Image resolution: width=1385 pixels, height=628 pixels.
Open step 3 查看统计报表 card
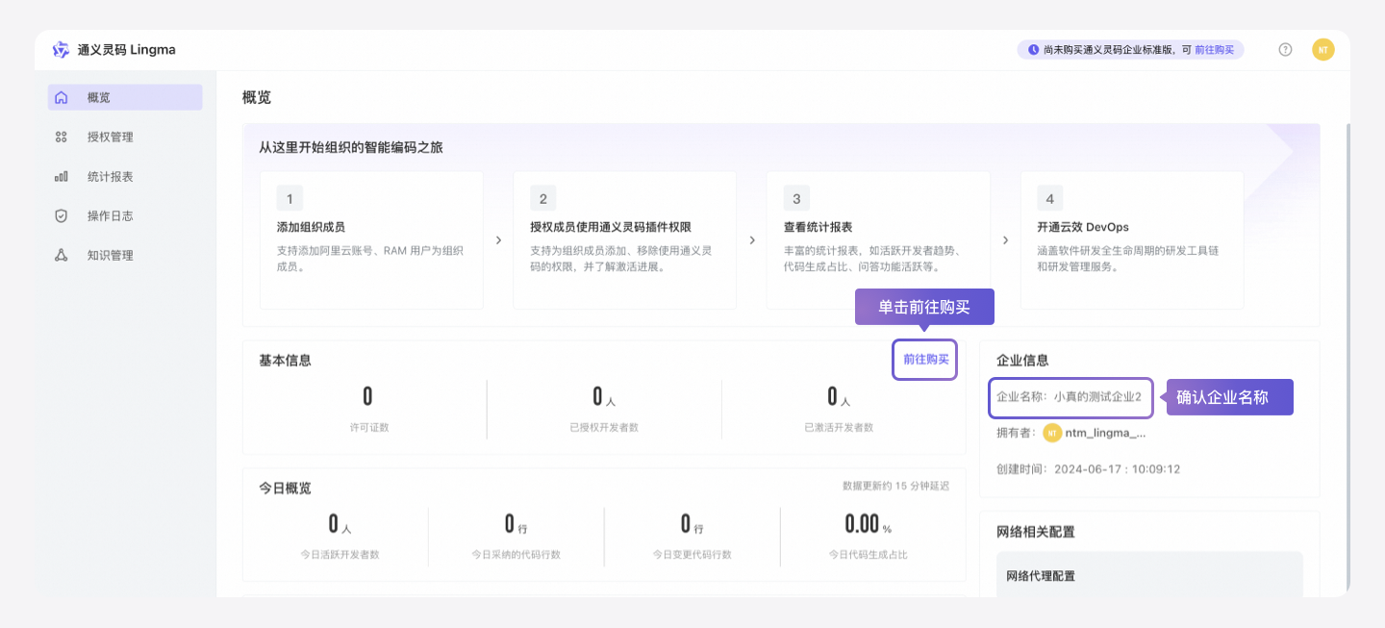click(x=878, y=240)
